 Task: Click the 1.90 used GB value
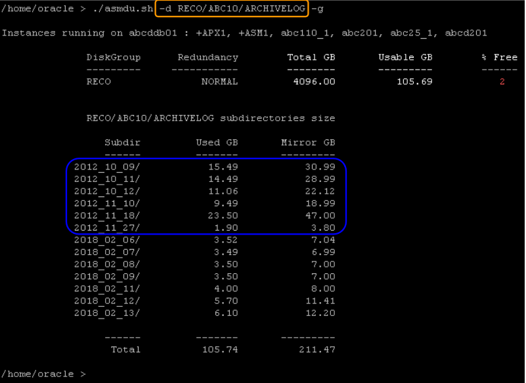coord(226,227)
